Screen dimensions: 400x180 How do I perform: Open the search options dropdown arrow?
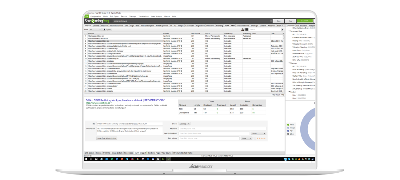(x=282, y=30)
